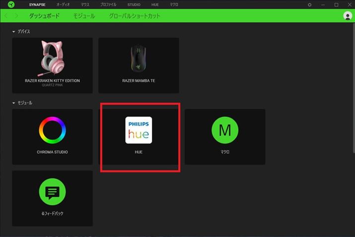
Task: Go forward with the right arrow
Action: (16, 16)
